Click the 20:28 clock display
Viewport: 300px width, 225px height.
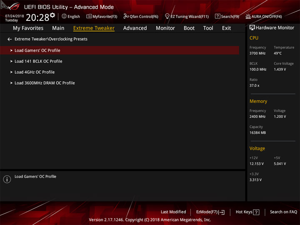(x=37, y=17)
